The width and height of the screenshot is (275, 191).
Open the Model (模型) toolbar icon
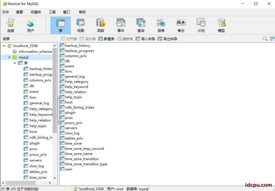point(221,25)
